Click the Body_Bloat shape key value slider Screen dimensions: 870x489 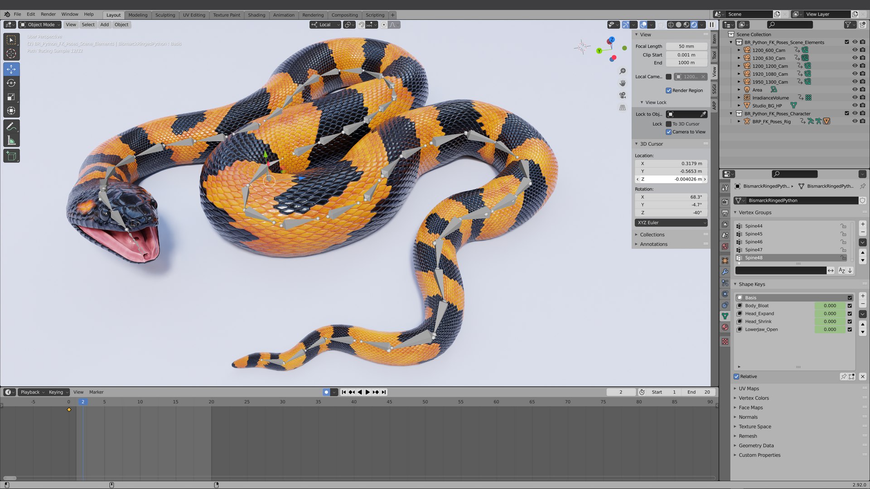(830, 306)
